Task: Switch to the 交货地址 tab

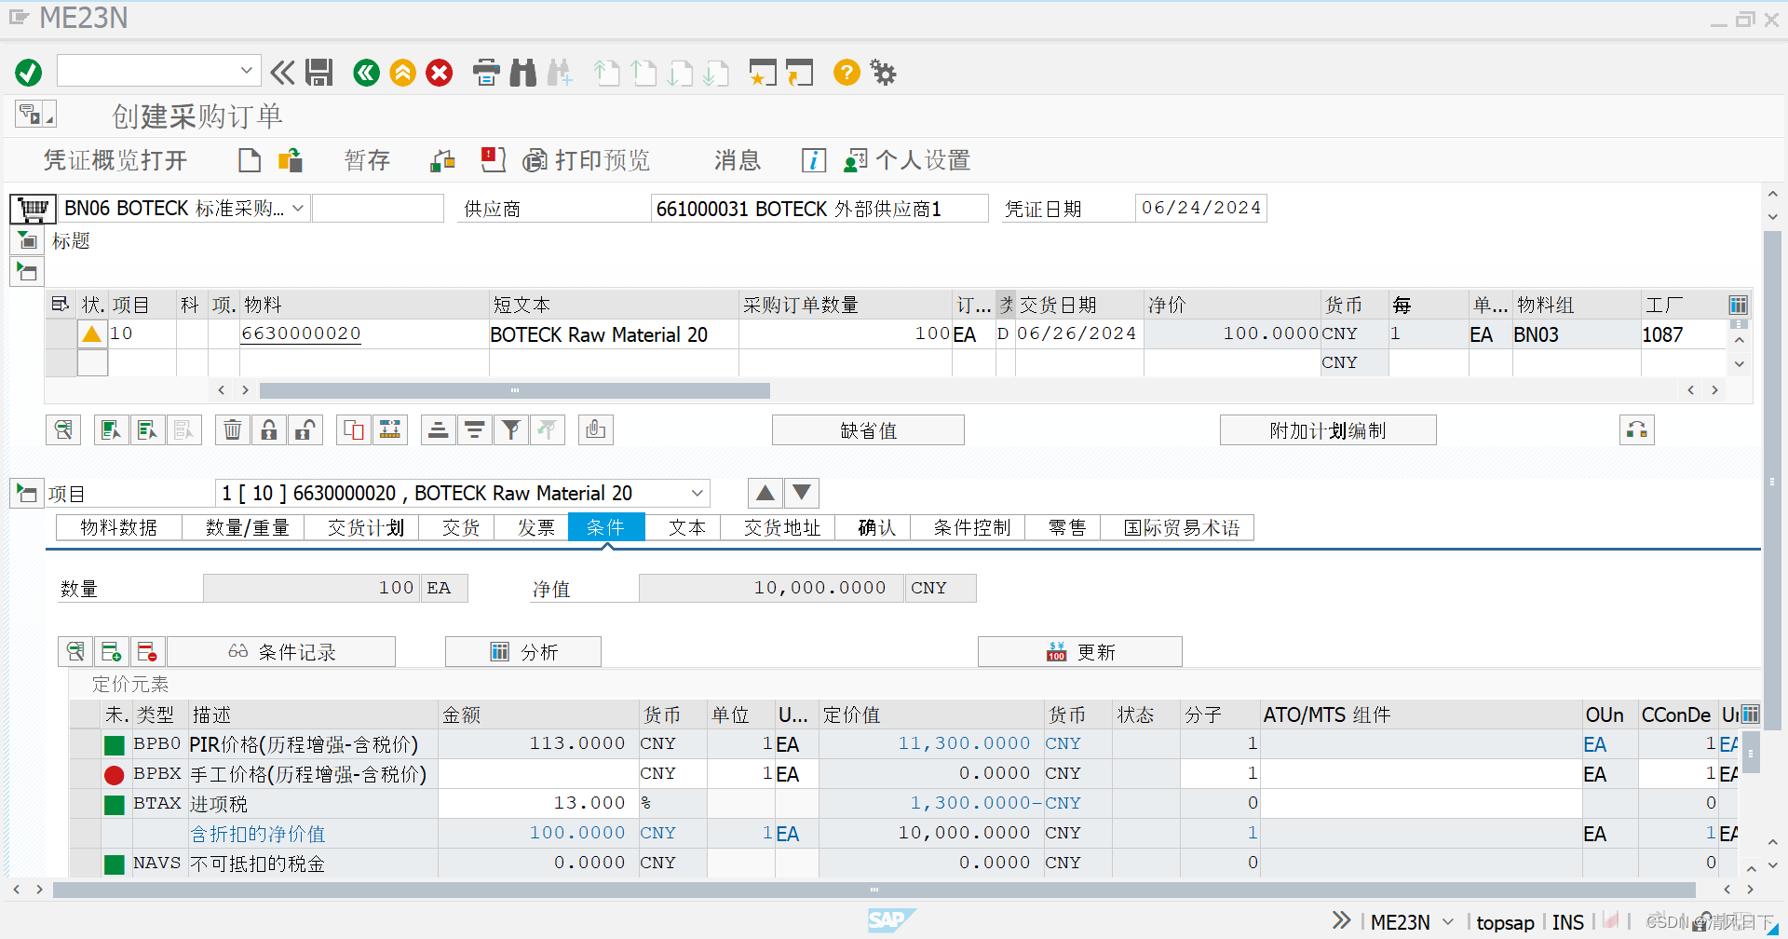Action: click(782, 528)
